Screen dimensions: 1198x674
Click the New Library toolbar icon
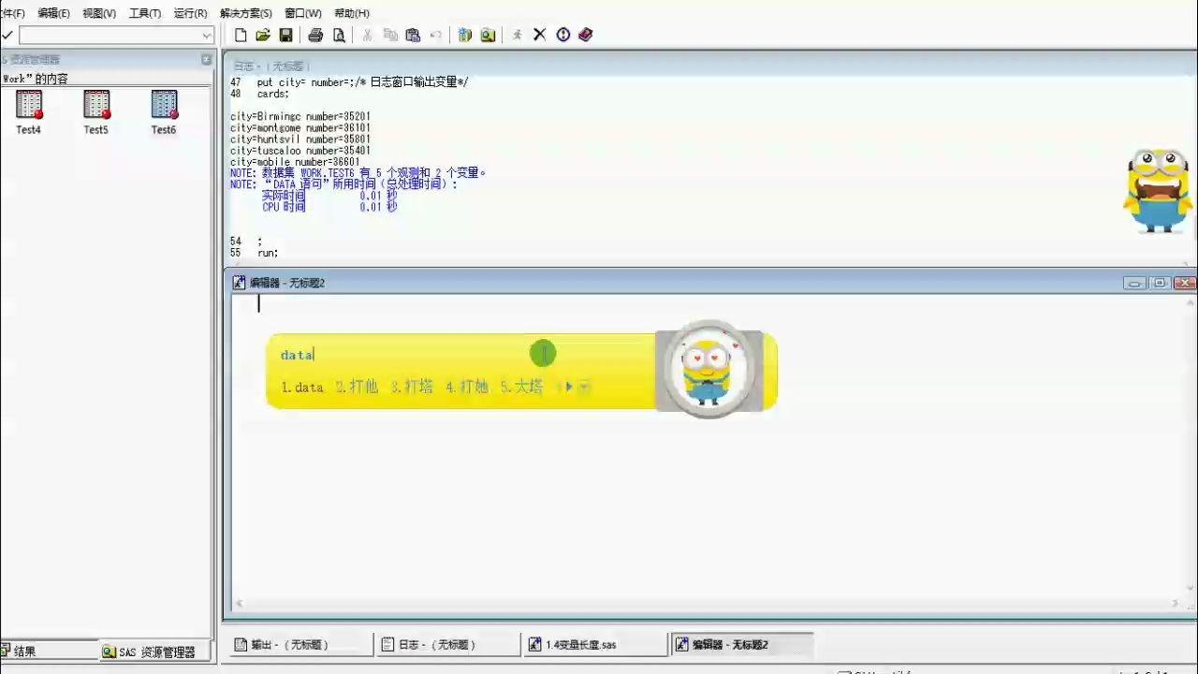465,35
